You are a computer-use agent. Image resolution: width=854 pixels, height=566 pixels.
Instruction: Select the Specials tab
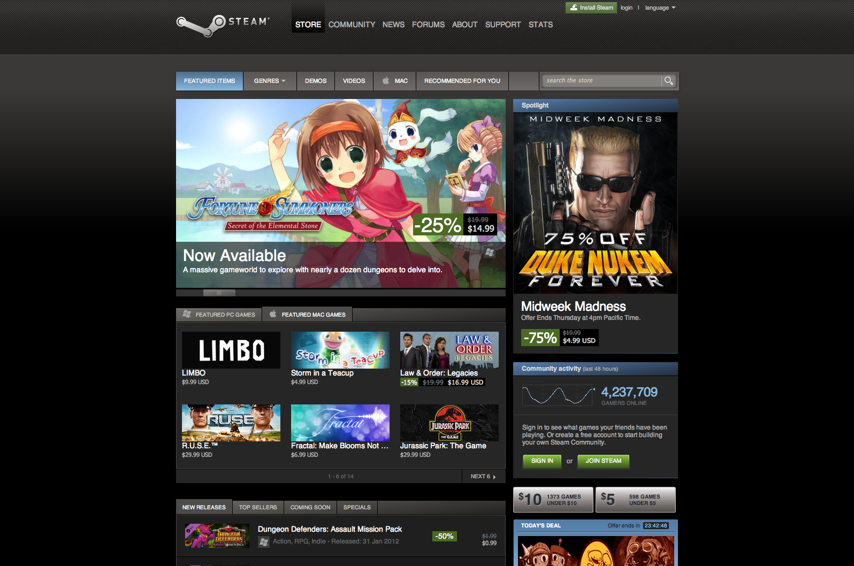(x=357, y=507)
